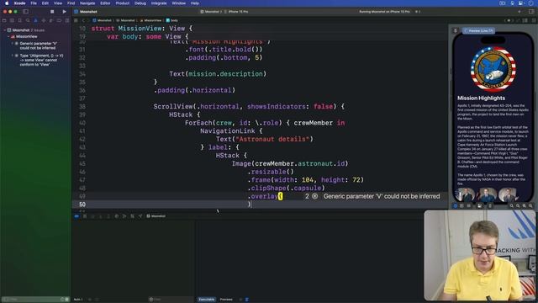Click the navigator filter field

[34, 300]
